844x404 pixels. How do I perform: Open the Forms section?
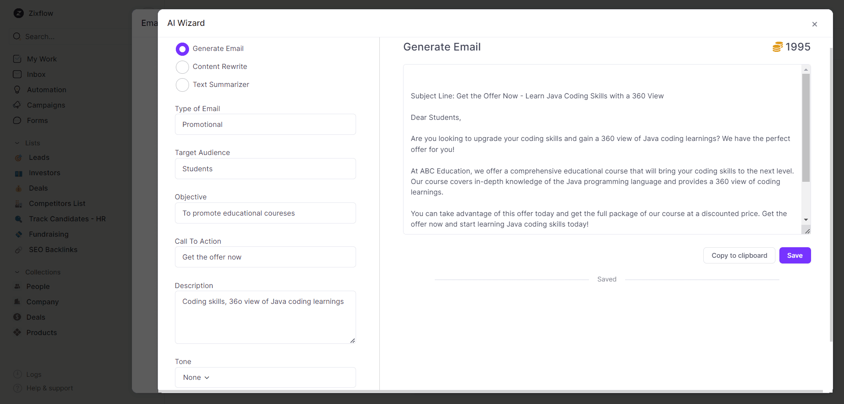[x=37, y=120]
